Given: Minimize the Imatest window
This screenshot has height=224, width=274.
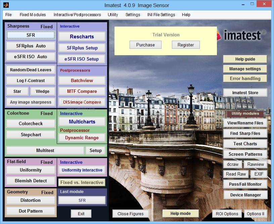Looking at the screenshot, I should [x=243, y=4].
